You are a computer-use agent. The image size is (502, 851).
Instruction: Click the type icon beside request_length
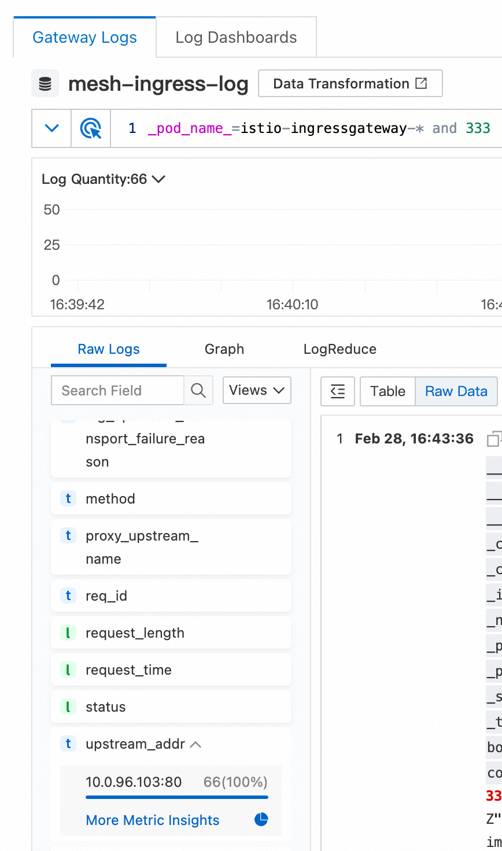[68, 632]
